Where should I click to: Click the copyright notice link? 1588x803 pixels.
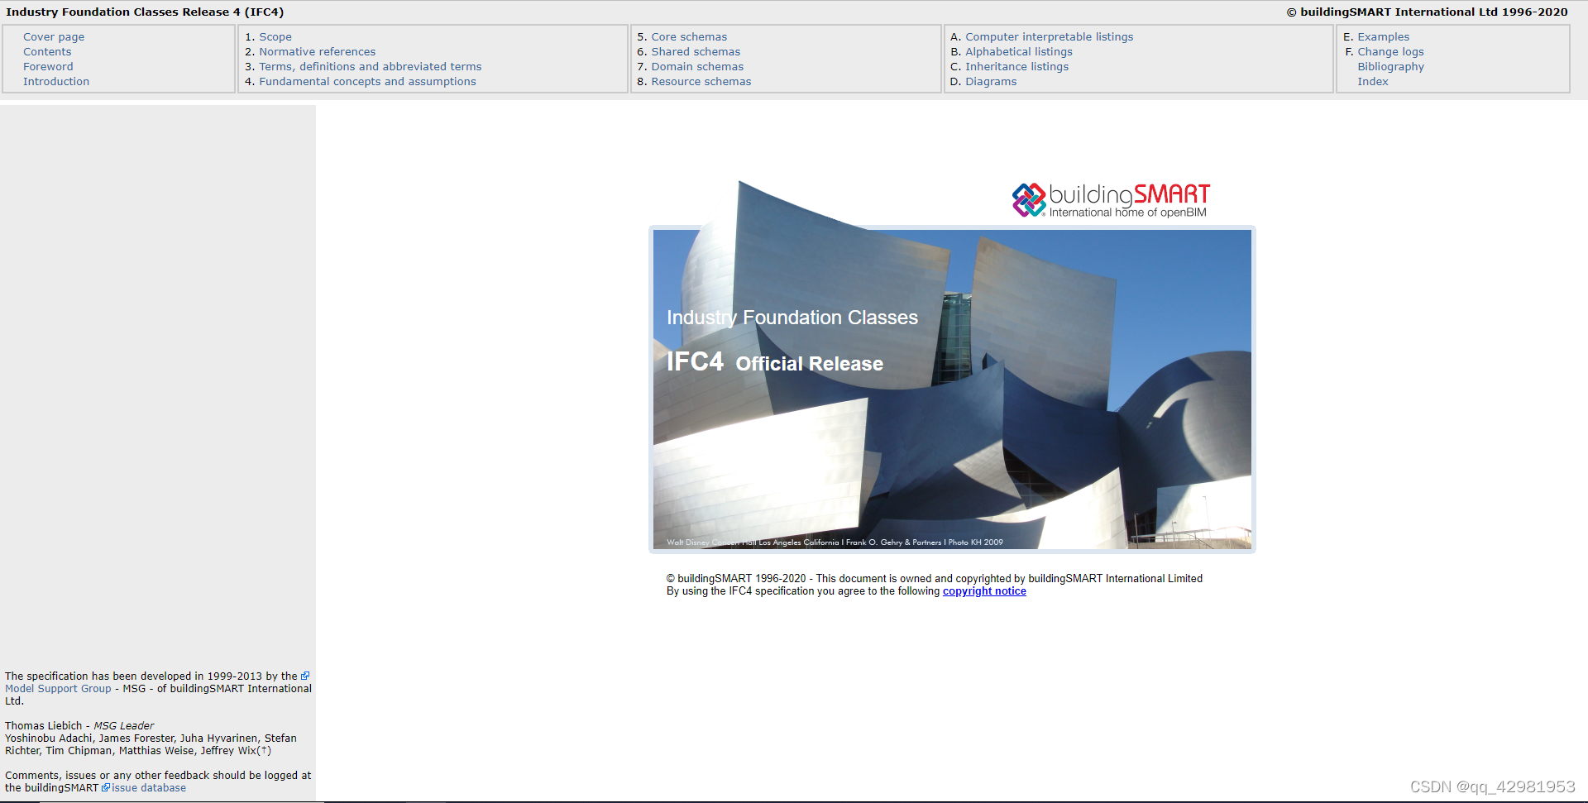click(984, 591)
